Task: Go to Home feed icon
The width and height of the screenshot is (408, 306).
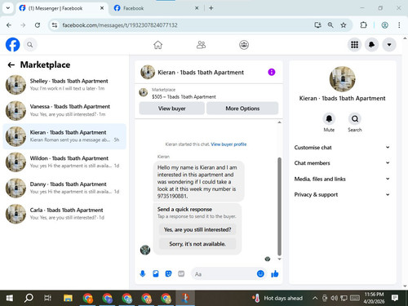Action: click(157, 45)
